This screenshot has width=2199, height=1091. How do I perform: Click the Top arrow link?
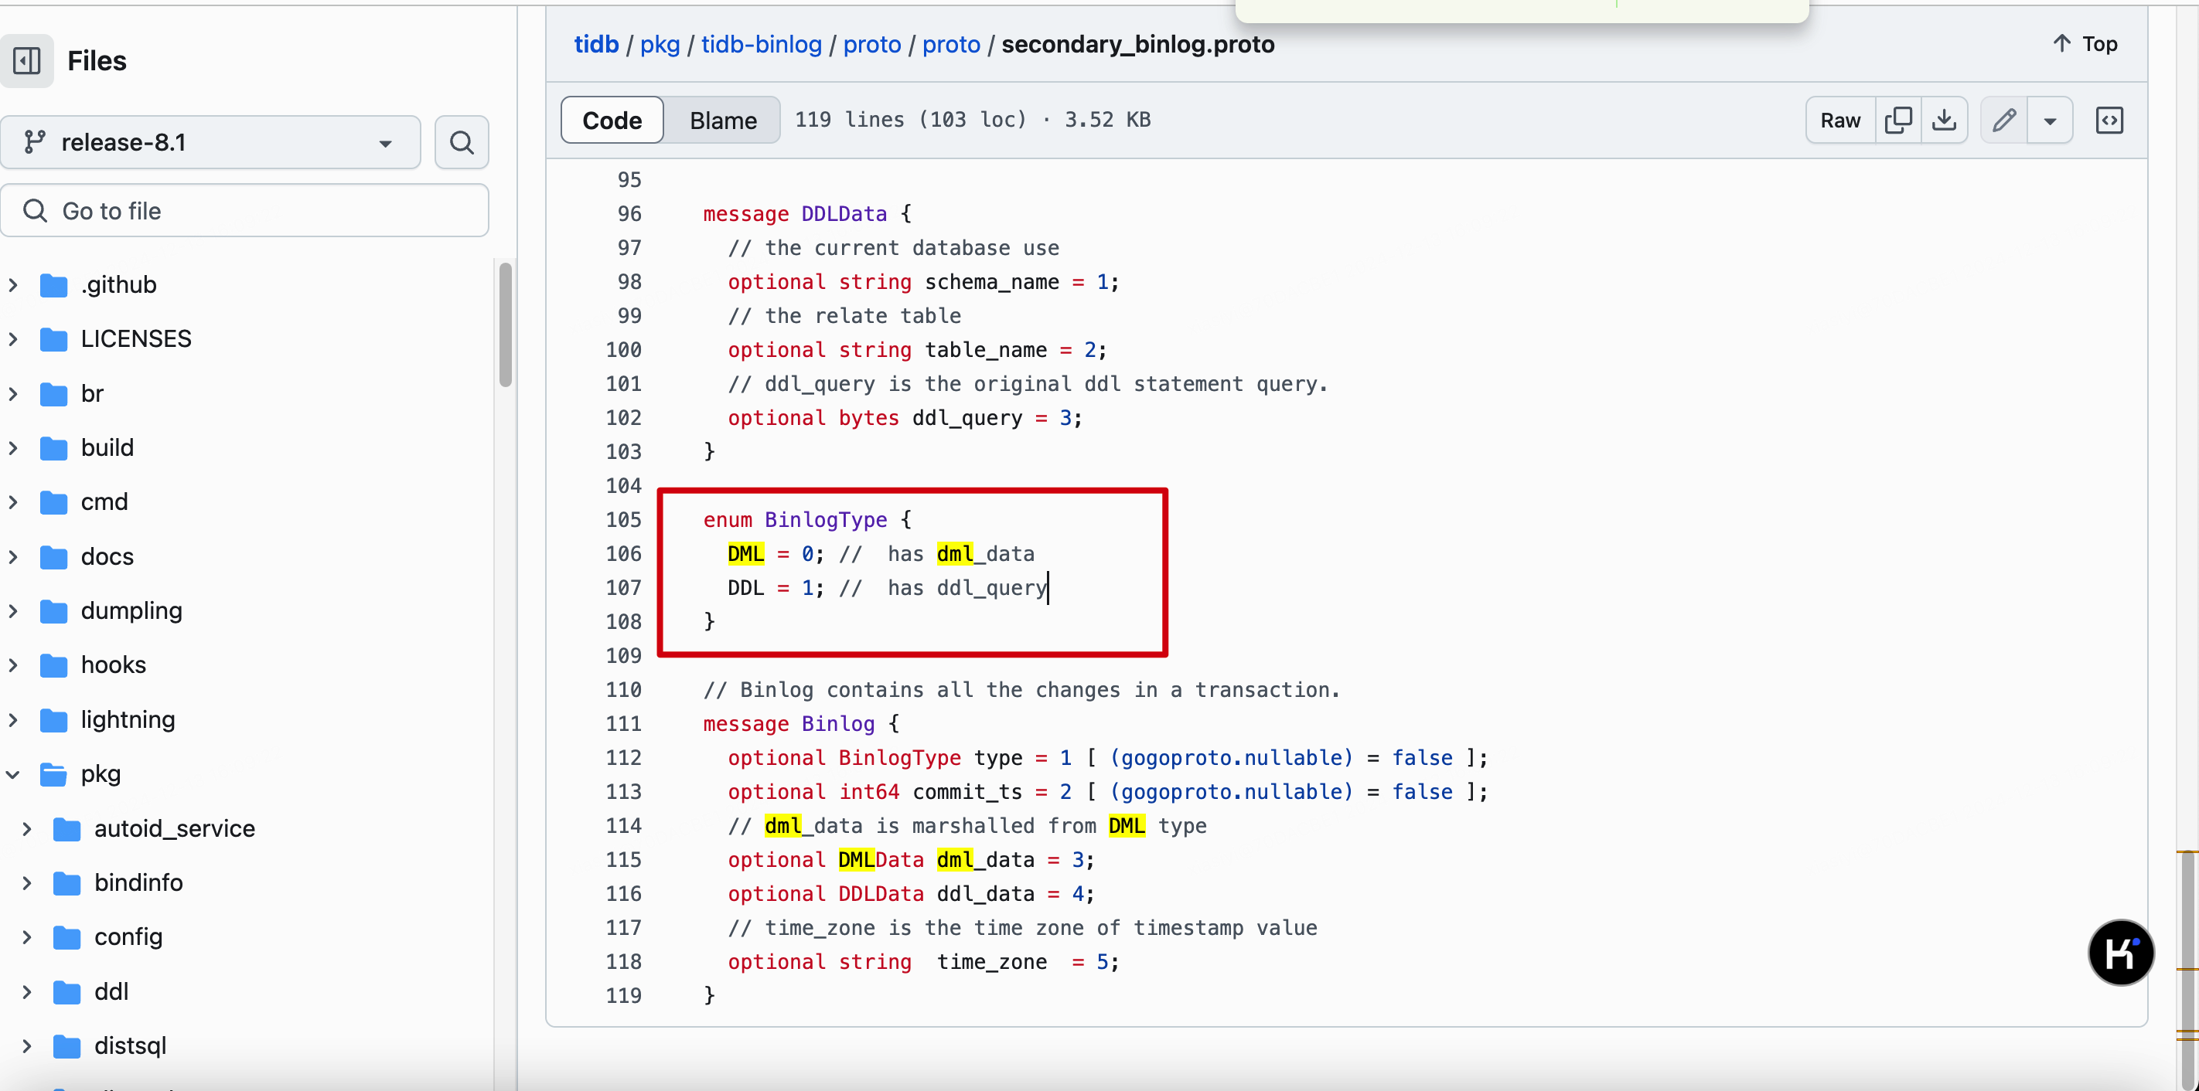(x=2084, y=43)
